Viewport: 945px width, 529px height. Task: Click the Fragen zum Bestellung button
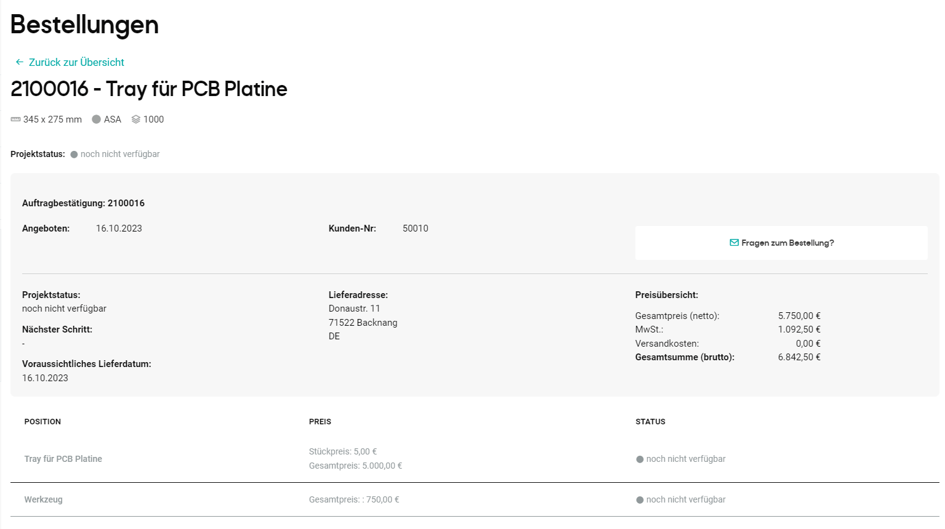click(781, 243)
